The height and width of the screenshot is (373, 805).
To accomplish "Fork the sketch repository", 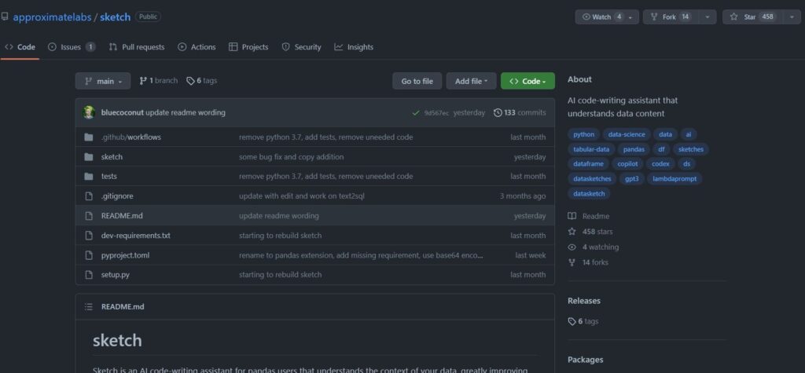I will [x=665, y=16].
